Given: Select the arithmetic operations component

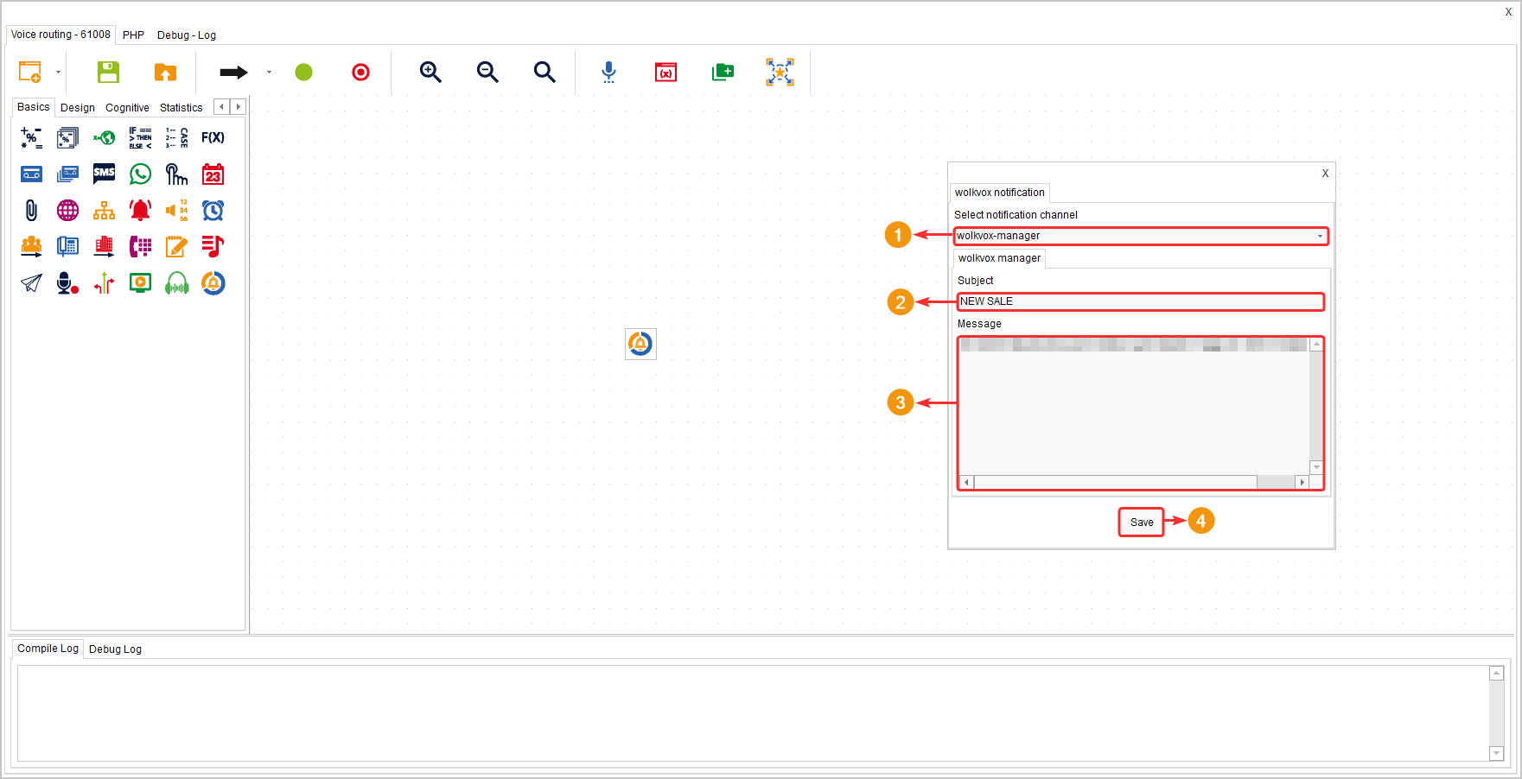Looking at the screenshot, I should click(31, 137).
